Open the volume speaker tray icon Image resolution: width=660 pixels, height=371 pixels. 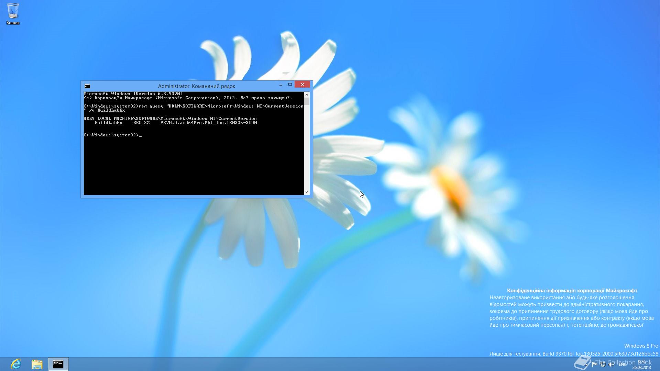click(611, 364)
